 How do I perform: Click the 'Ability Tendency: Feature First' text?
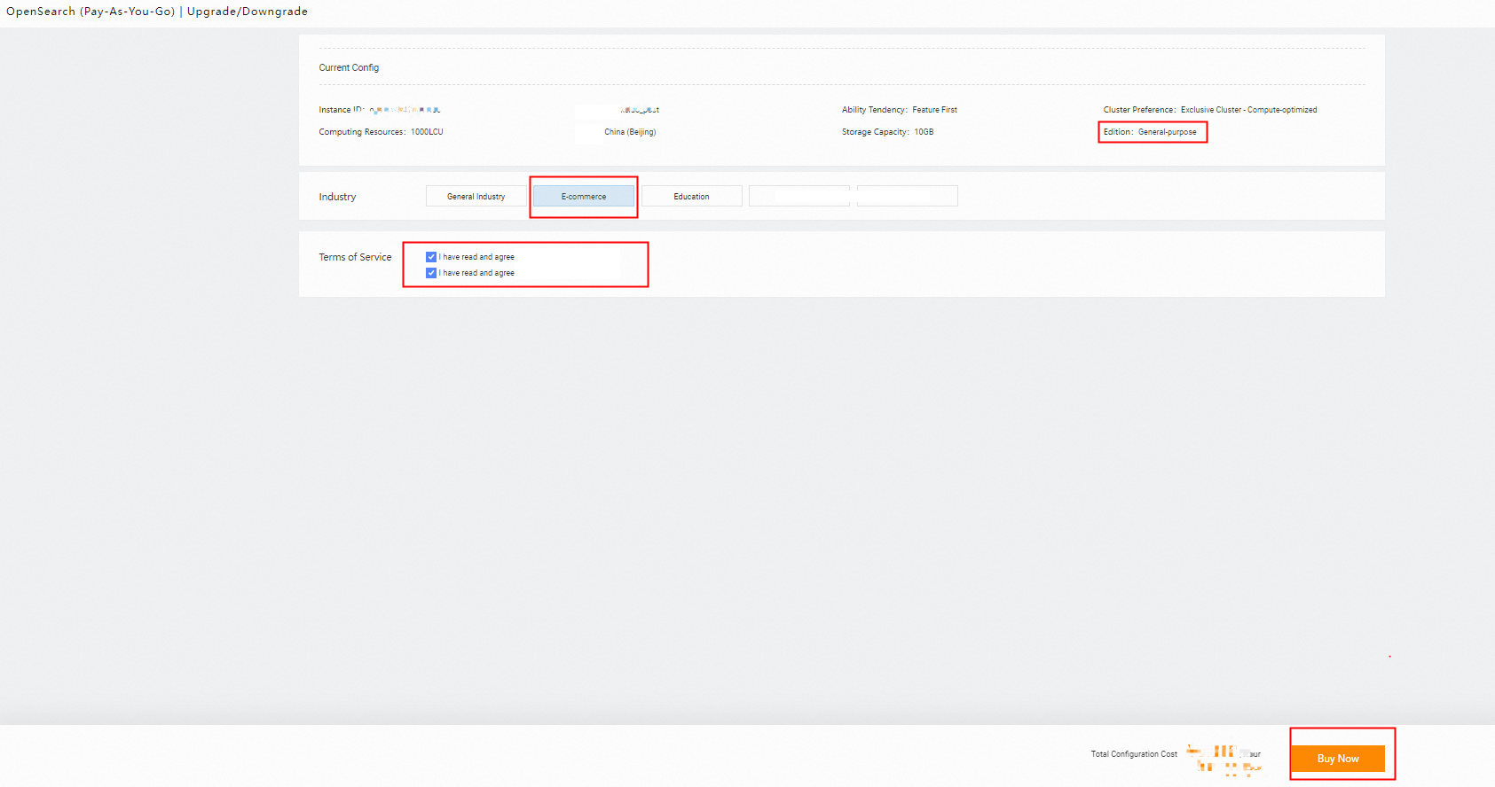(x=900, y=110)
